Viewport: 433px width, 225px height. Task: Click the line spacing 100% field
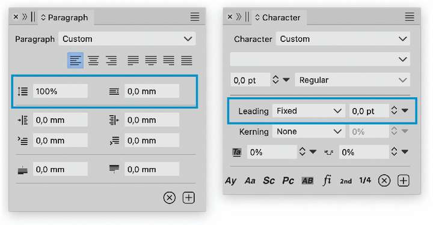click(60, 91)
